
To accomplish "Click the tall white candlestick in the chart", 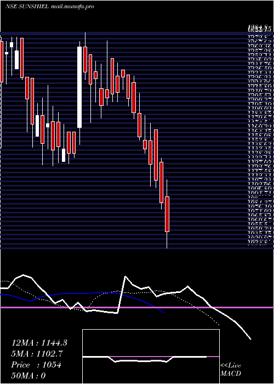I will (x=79, y=87).
